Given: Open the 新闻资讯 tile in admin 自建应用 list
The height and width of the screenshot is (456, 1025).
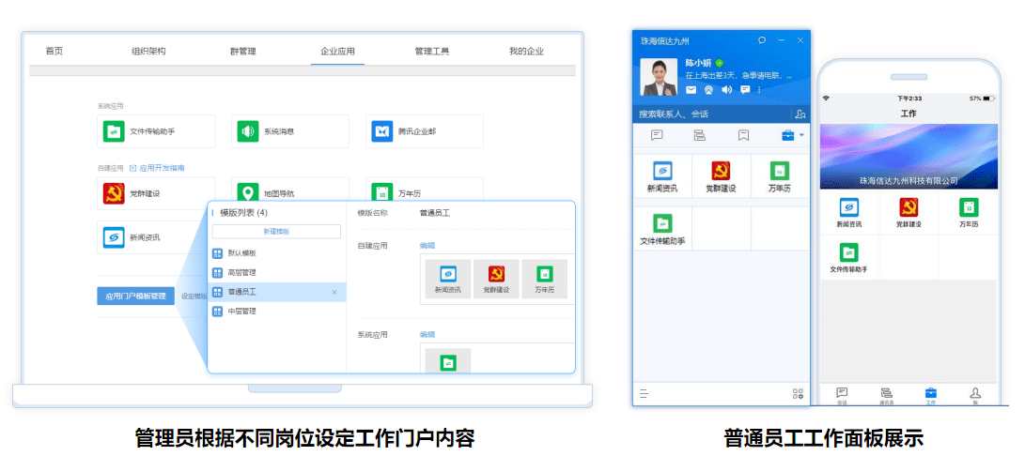Looking at the screenshot, I should (x=153, y=237).
